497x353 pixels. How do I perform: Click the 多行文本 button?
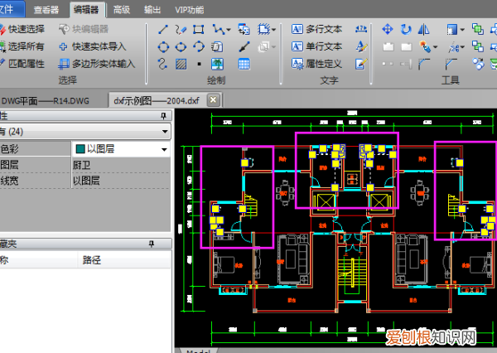pos(316,29)
